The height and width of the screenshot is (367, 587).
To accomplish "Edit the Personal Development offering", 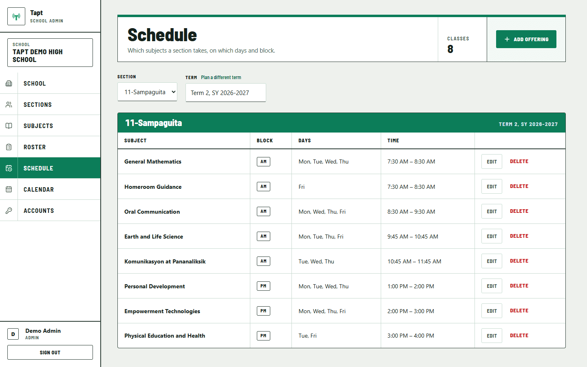I will pos(492,286).
